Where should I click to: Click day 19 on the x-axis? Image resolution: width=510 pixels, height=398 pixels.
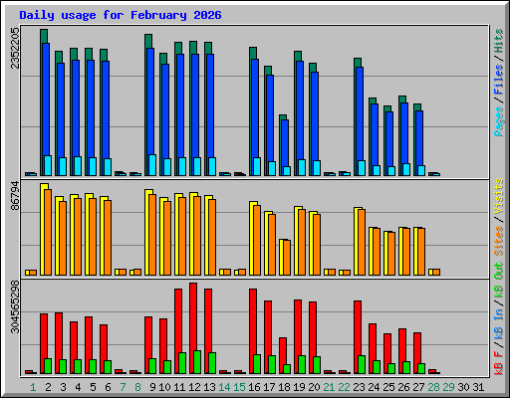(299, 387)
